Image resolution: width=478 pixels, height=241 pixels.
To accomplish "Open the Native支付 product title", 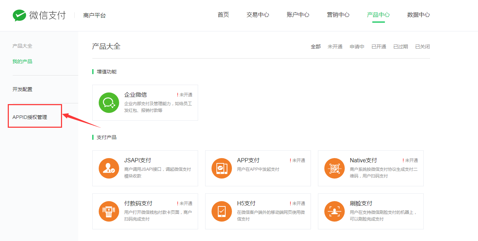I will coord(363,160).
